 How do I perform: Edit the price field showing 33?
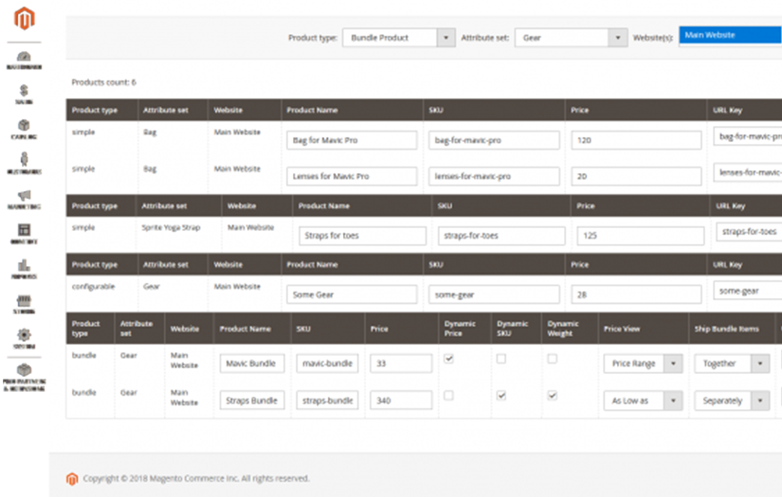point(401,364)
